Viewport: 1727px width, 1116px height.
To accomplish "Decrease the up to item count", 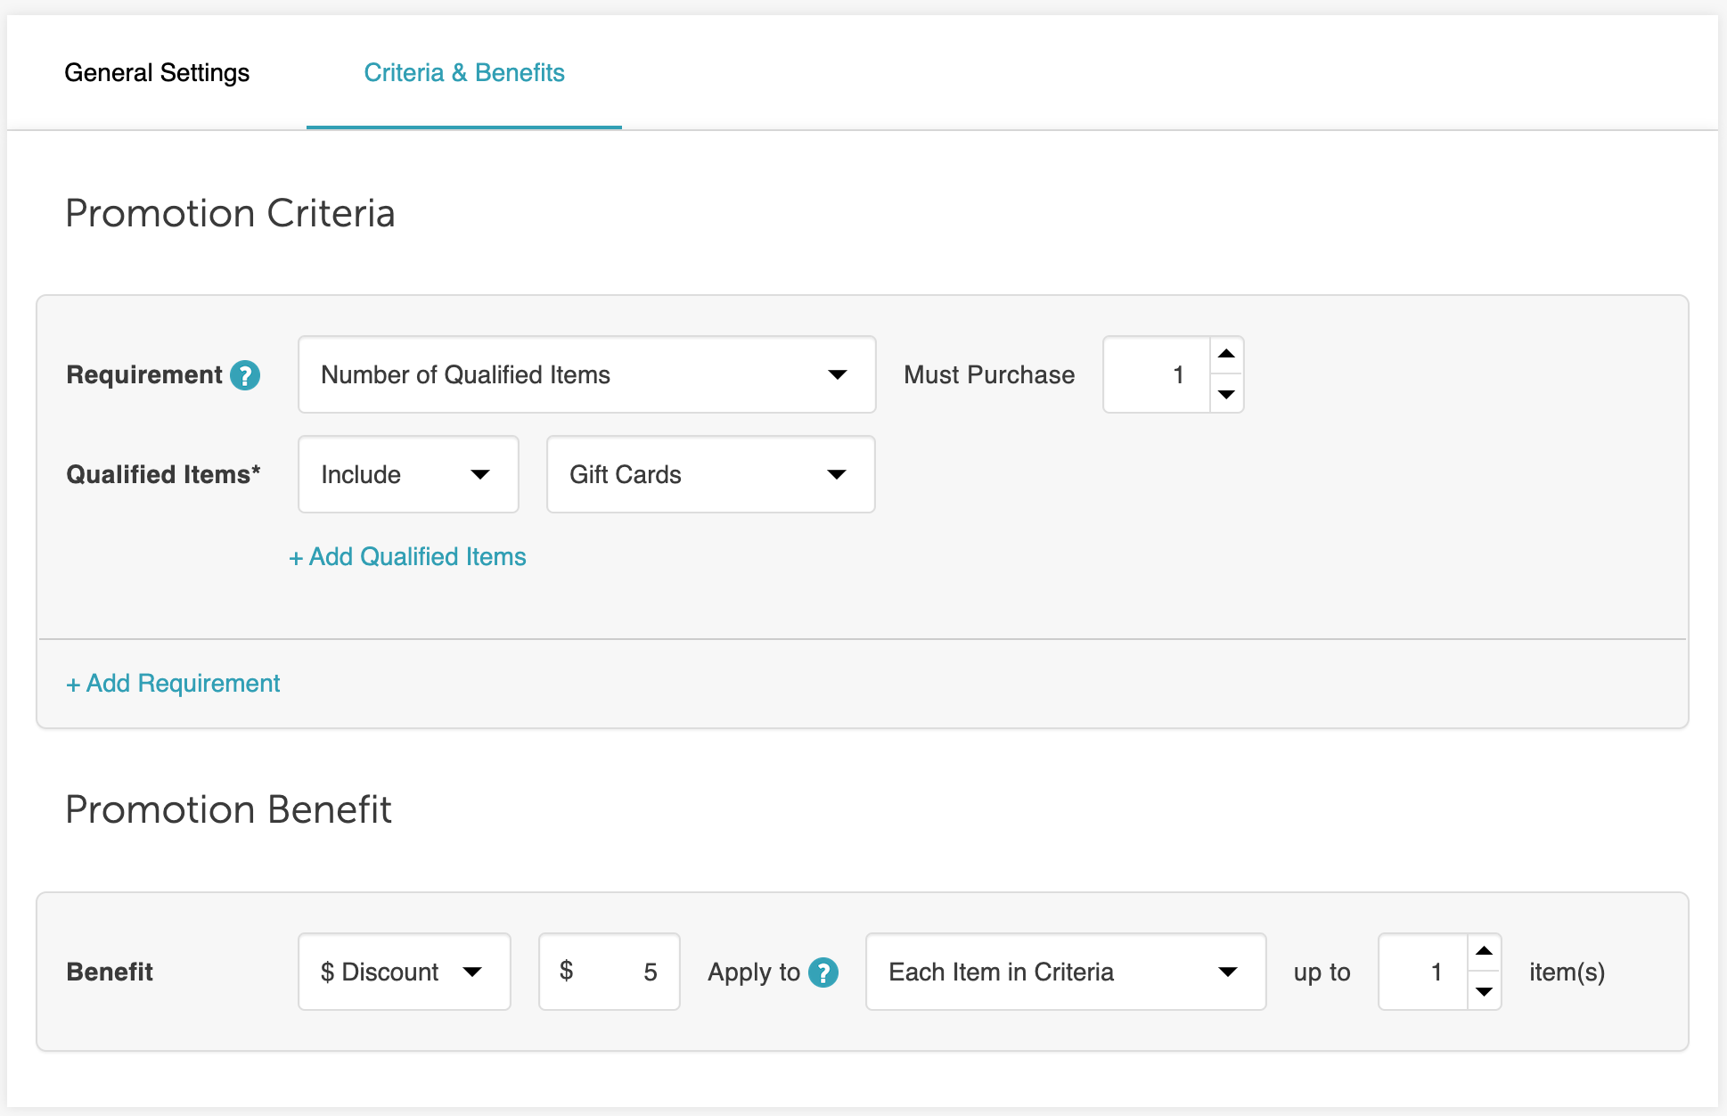I will coord(1484,991).
